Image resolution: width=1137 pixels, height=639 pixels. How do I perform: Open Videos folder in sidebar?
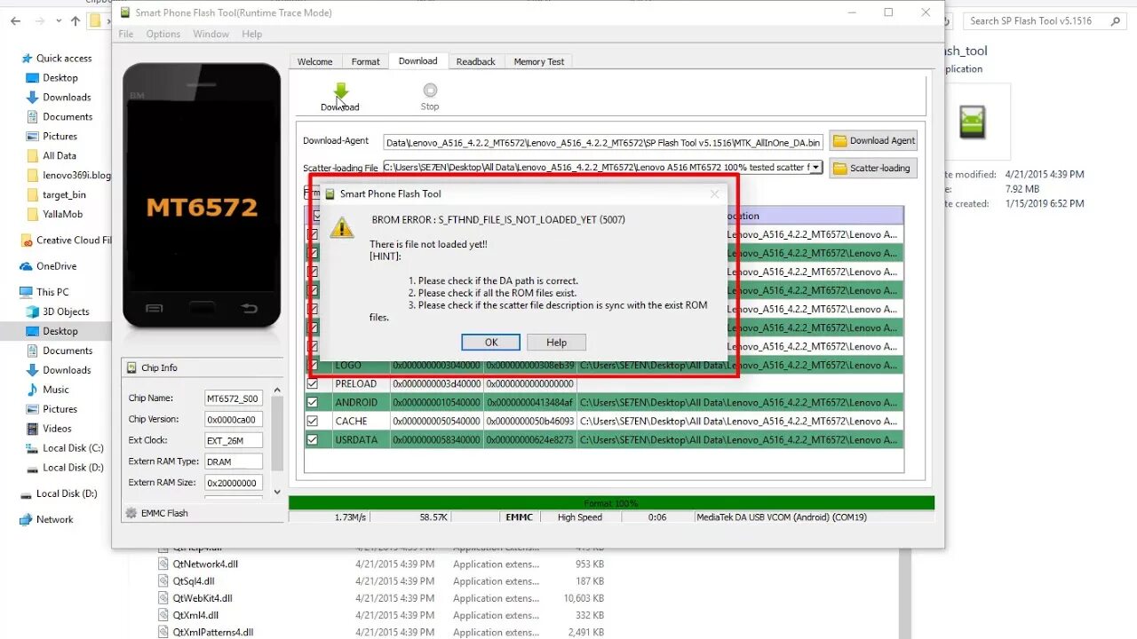(50, 429)
